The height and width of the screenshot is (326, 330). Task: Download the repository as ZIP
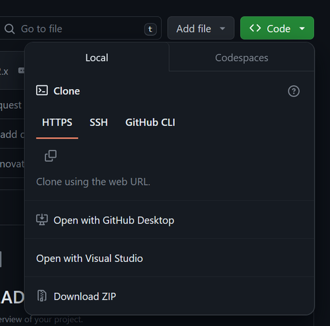[x=170, y=296]
